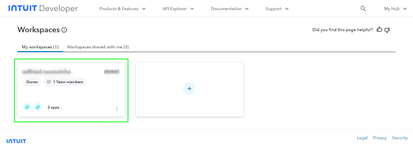
Task: Click the plus icon to add workspace
Action: coord(189,89)
